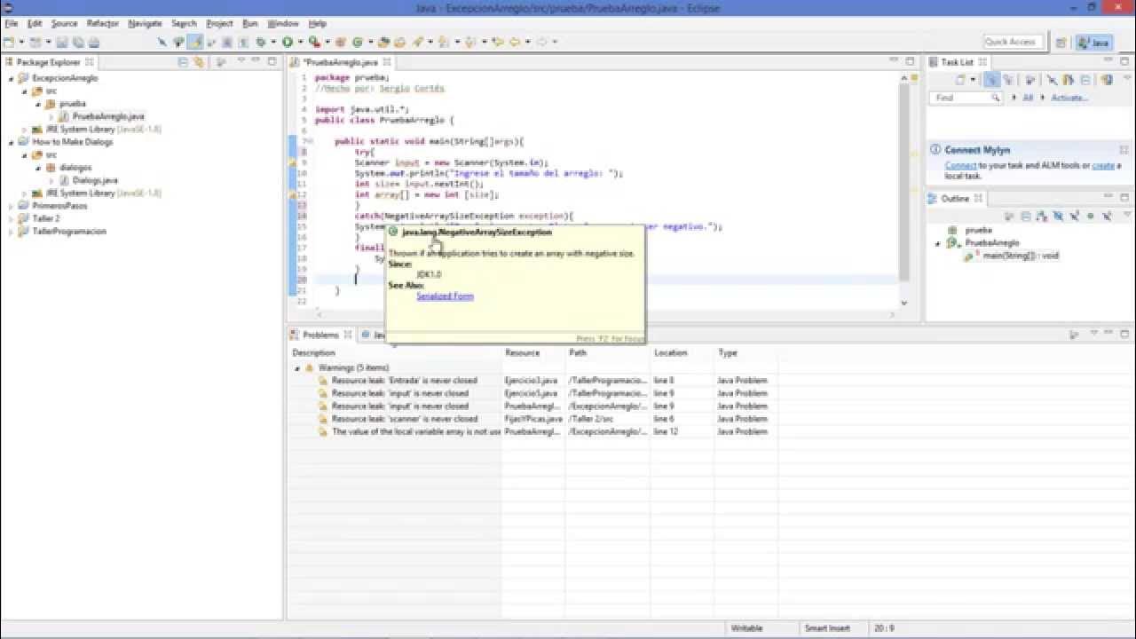Click the editor vertical scrollbar down arrow
This screenshot has width=1136, height=639.
pyautogui.click(x=904, y=303)
